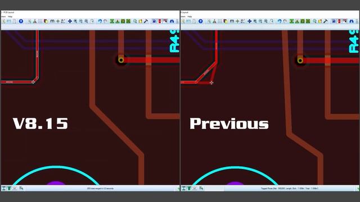360x202 pixels.
Task: Select the yellow via in V8.15 window
Action: (x=121, y=60)
